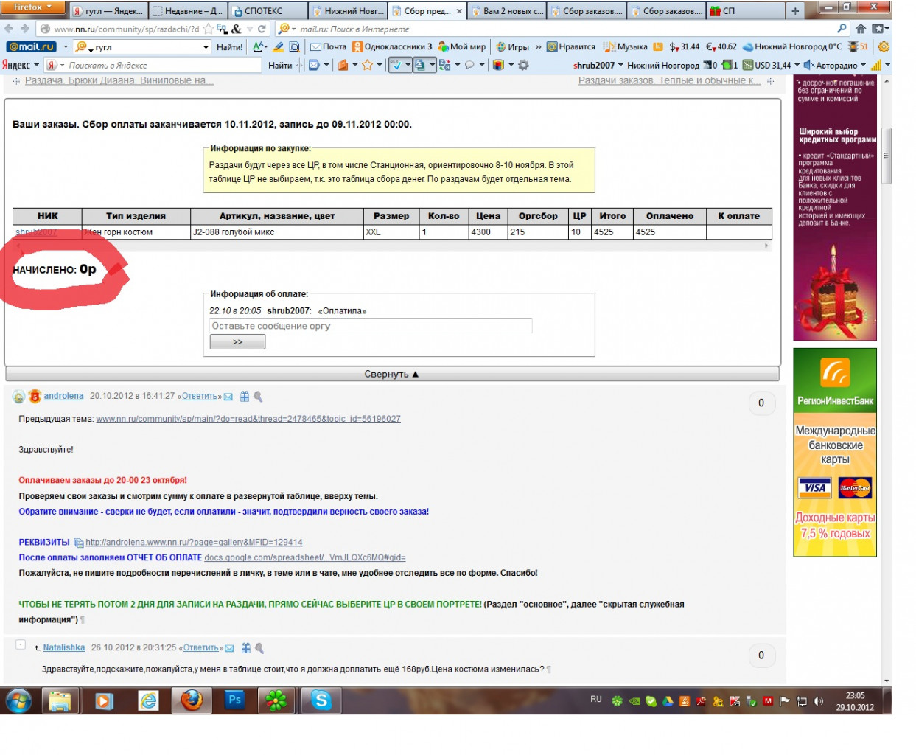The image size is (916, 755).
Task: Open Почта in Mail.ru toolbar
Action: click(328, 46)
